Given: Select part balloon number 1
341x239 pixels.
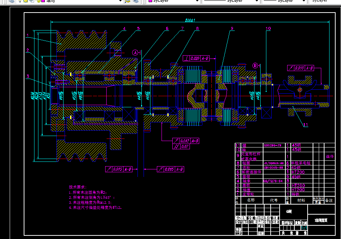Looking at the screenshot, I should [28, 35].
